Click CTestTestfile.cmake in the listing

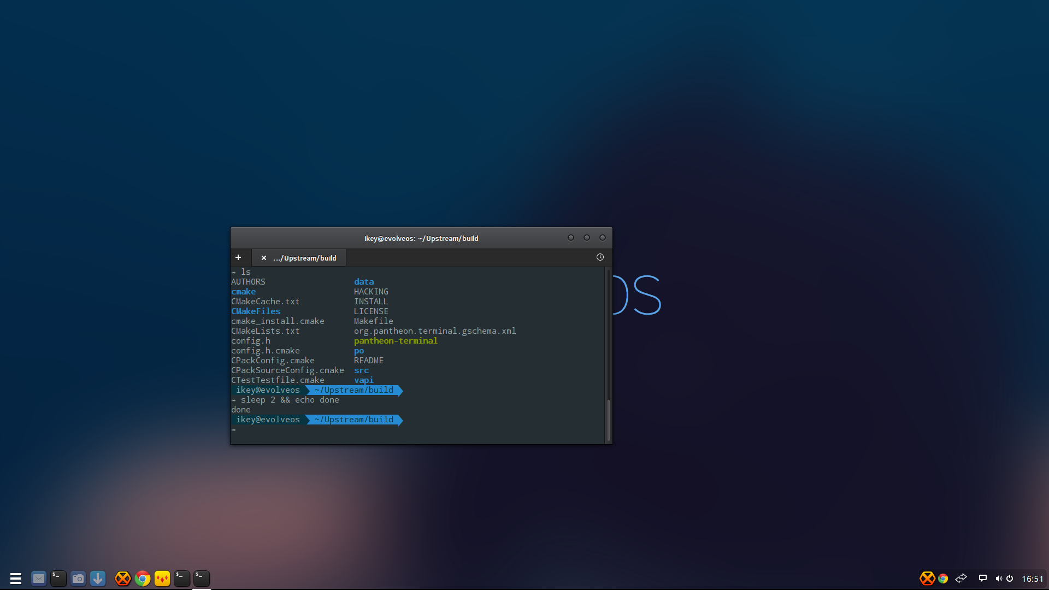pos(278,380)
